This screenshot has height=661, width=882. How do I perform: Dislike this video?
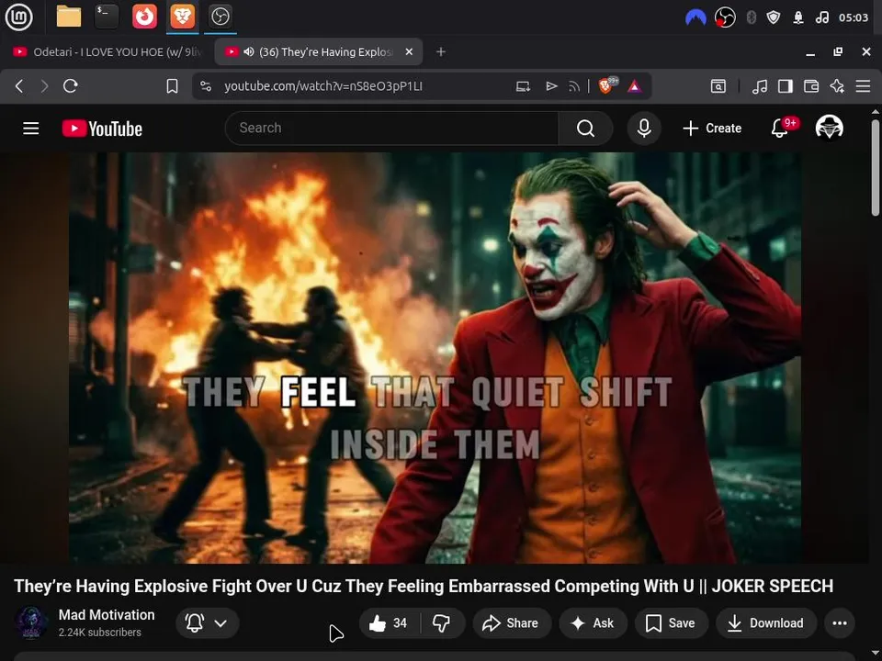[442, 622]
